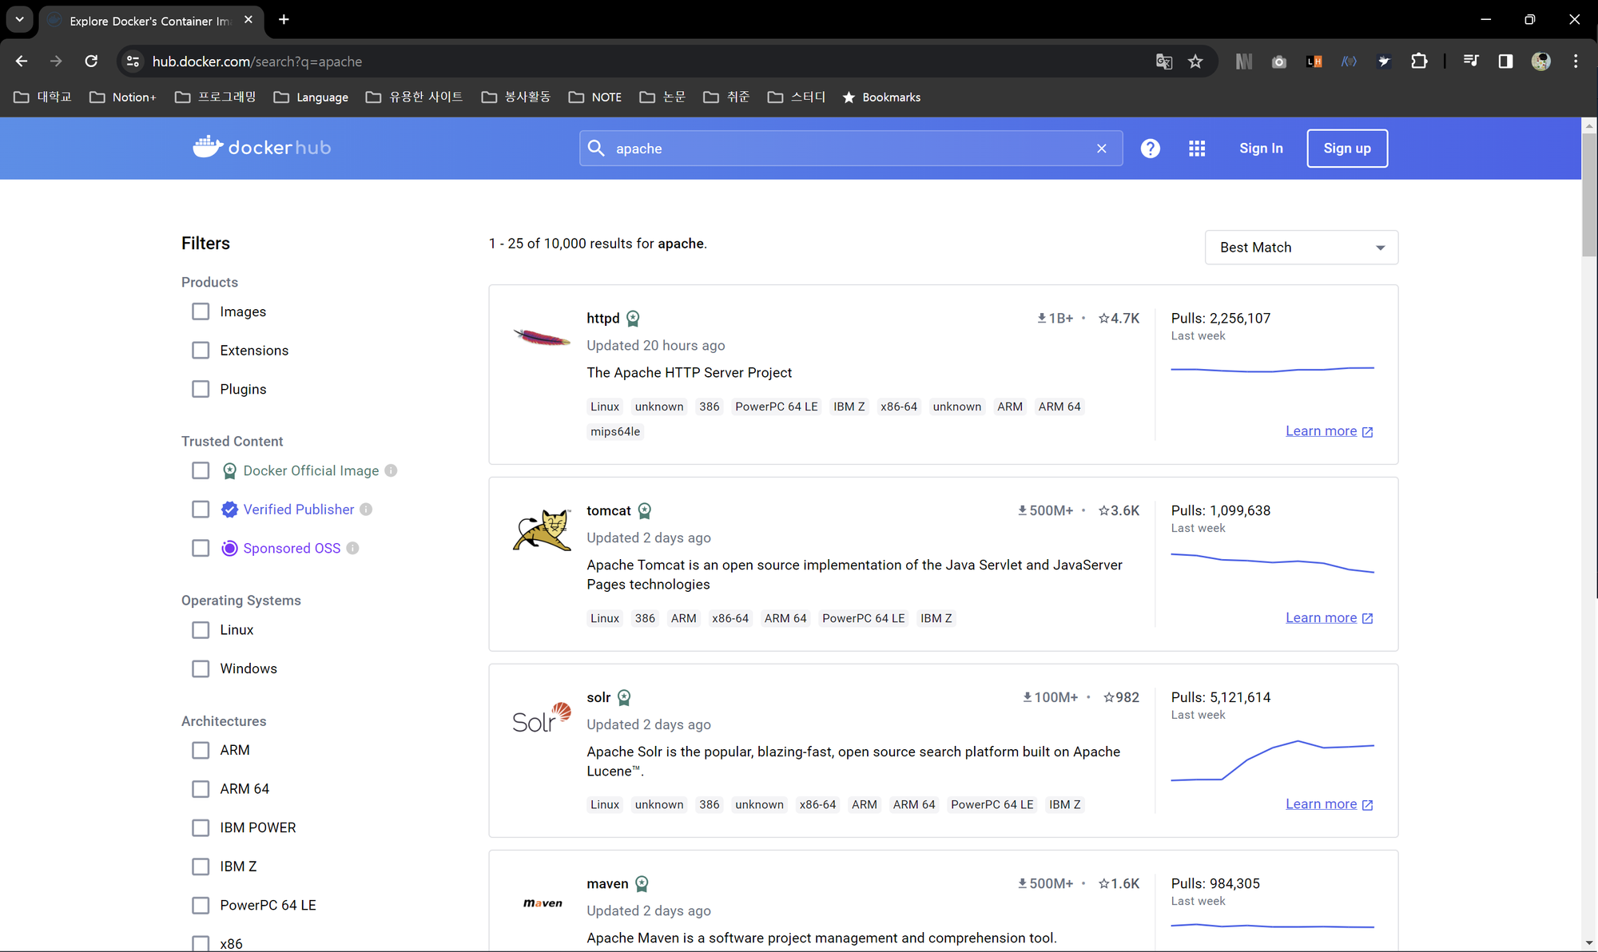Open the solr repository title
Screen dimensions: 1598x952
click(x=598, y=698)
